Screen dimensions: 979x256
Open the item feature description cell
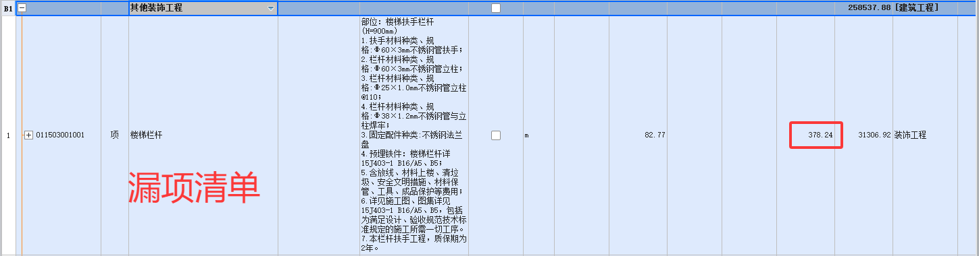click(x=414, y=135)
